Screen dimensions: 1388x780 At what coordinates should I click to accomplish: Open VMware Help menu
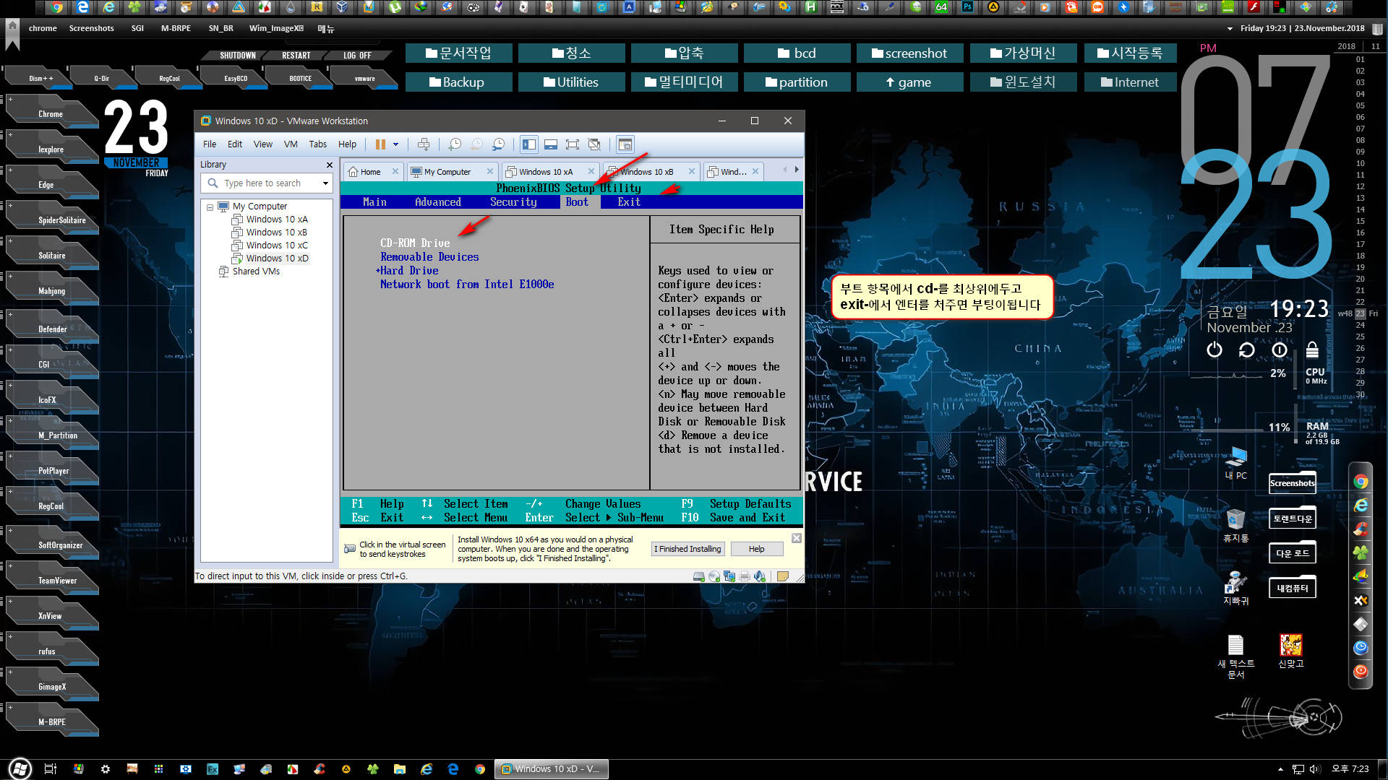(x=348, y=144)
